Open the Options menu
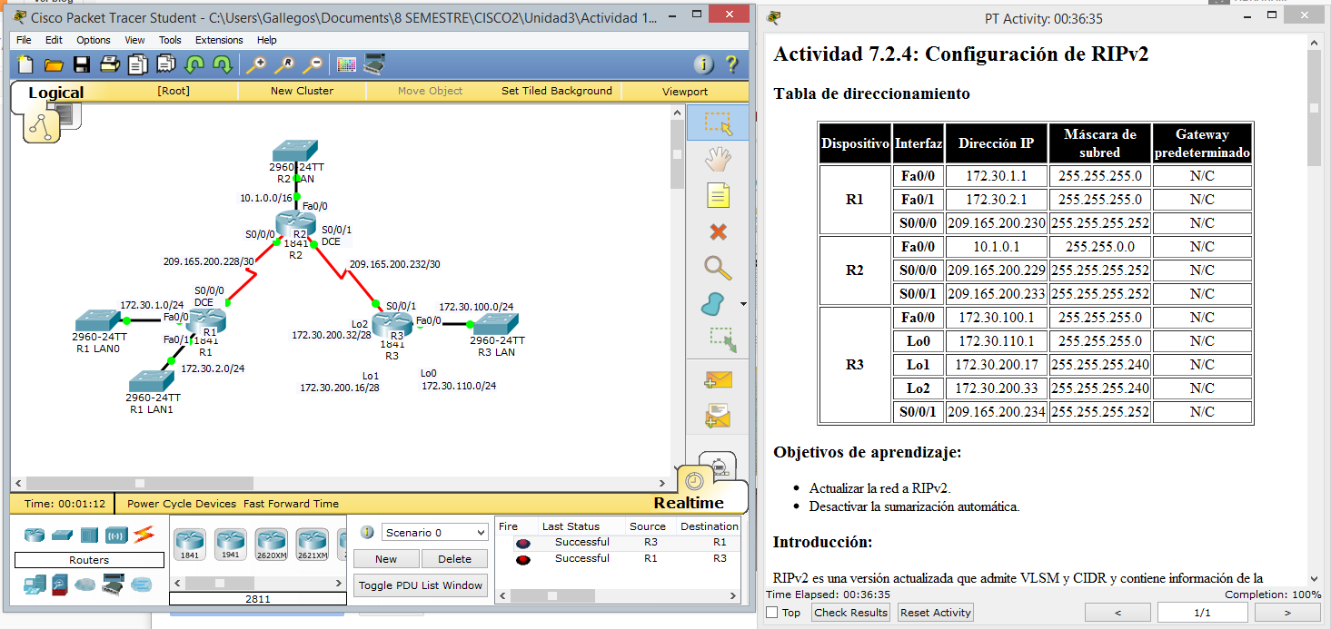Image resolution: width=1331 pixels, height=629 pixels. pos(94,40)
